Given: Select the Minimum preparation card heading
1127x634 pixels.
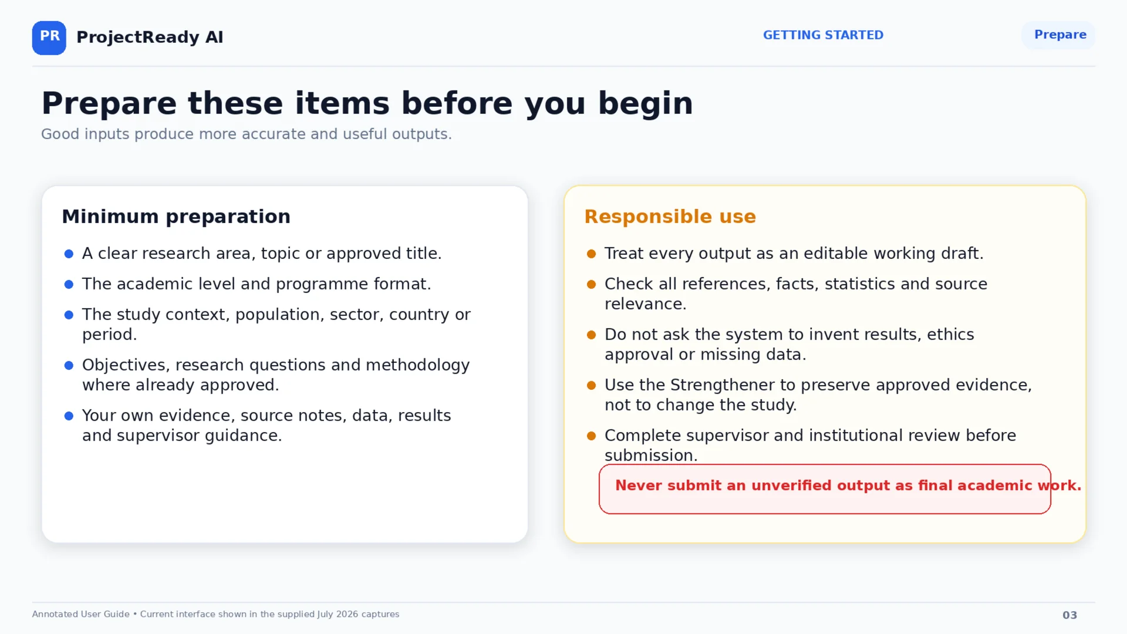Looking at the screenshot, I should 176,217.
